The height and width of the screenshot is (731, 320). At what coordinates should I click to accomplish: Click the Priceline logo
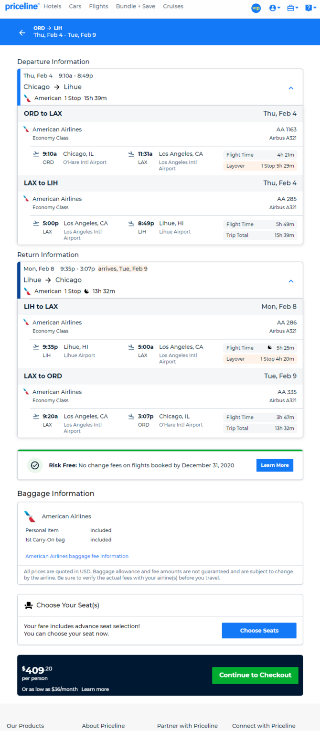click(22, 6)
